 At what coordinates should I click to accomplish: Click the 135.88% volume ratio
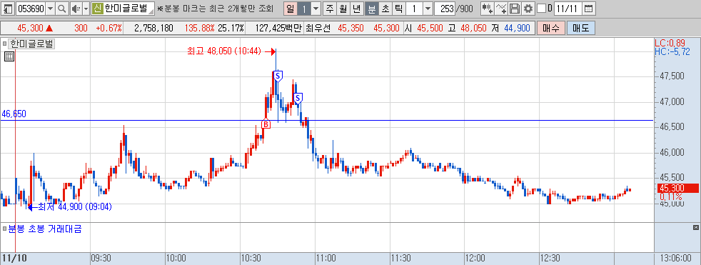[199, 28]
